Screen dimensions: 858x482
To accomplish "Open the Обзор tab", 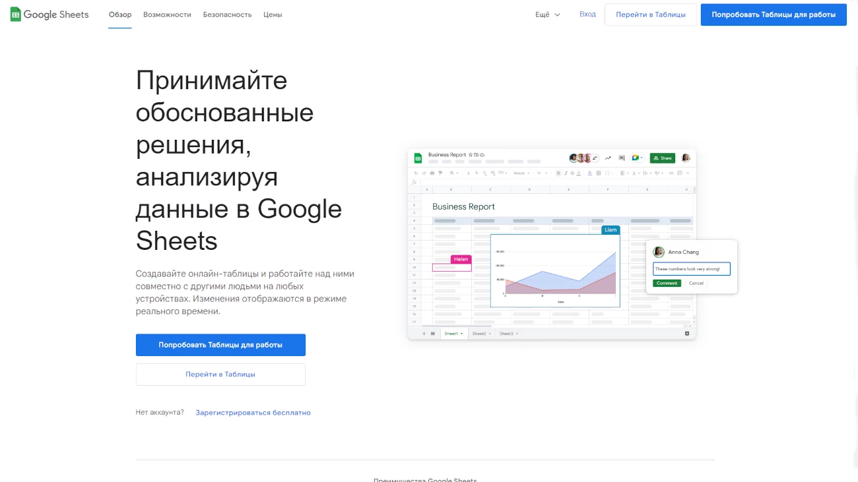I will pyautogui.click(x=120, y=15).
